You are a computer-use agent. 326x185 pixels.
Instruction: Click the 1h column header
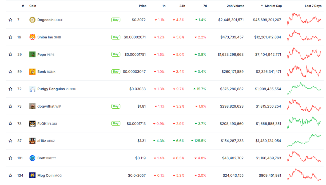pos(164,6)
